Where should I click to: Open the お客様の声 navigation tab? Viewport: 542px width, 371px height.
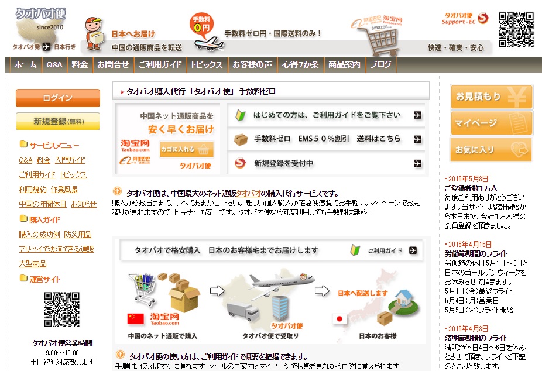[252, 64]
